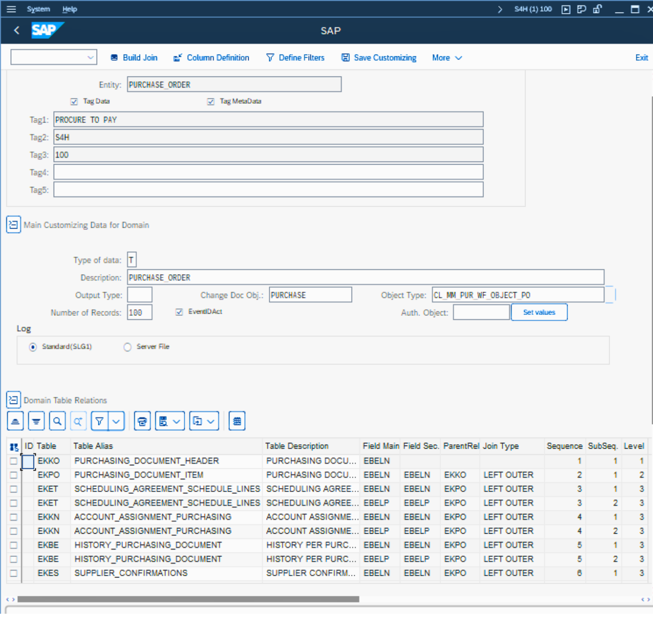Click the last grid icon in table toolbar
The height and width of the screenshot is (620, 653).
click(x=237, y=421)
